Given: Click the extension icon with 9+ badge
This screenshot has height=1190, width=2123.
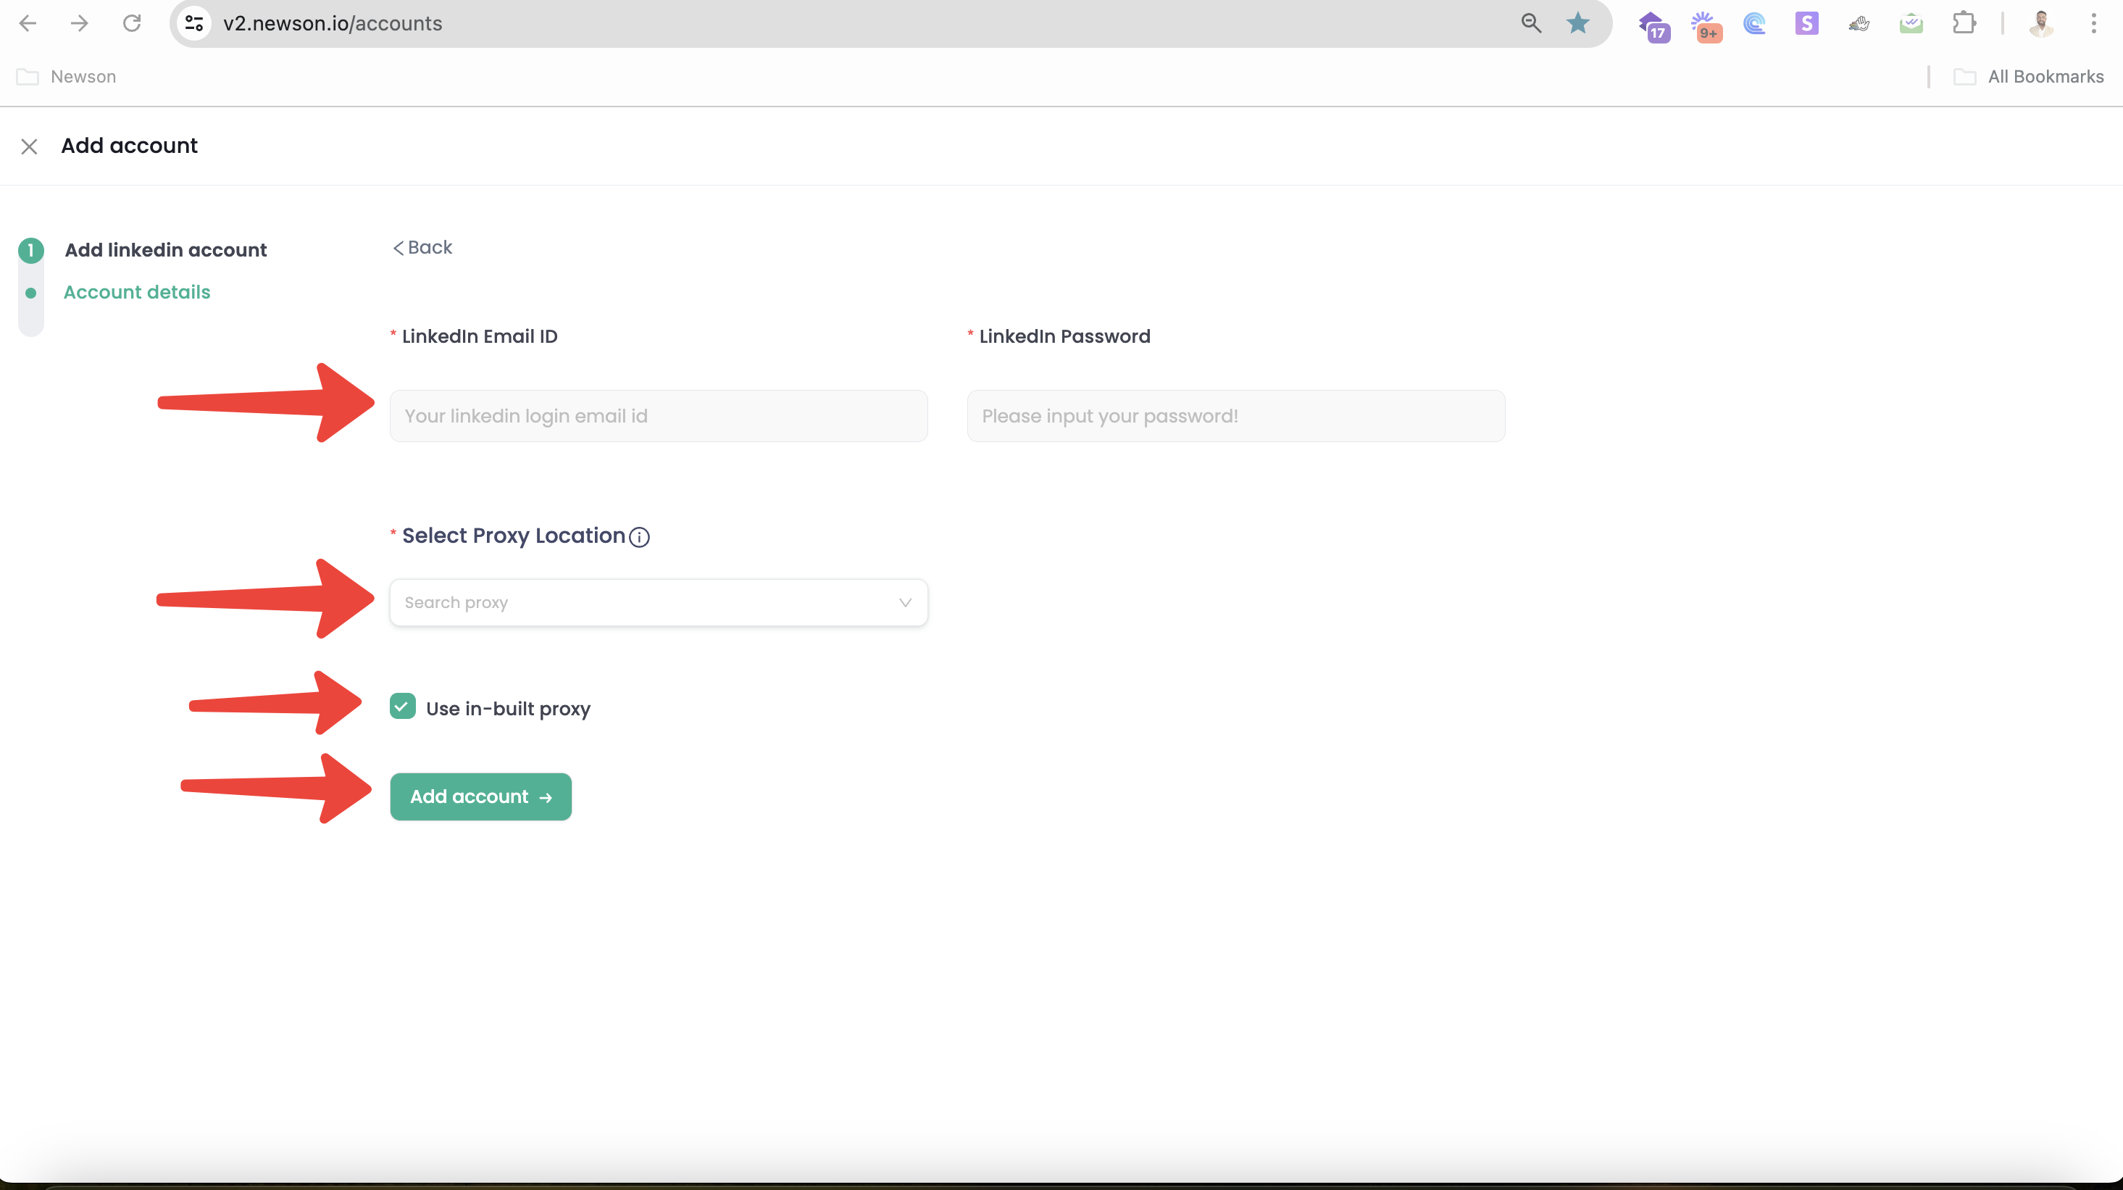Looking at the screenshot, I should pos(1705,25).
